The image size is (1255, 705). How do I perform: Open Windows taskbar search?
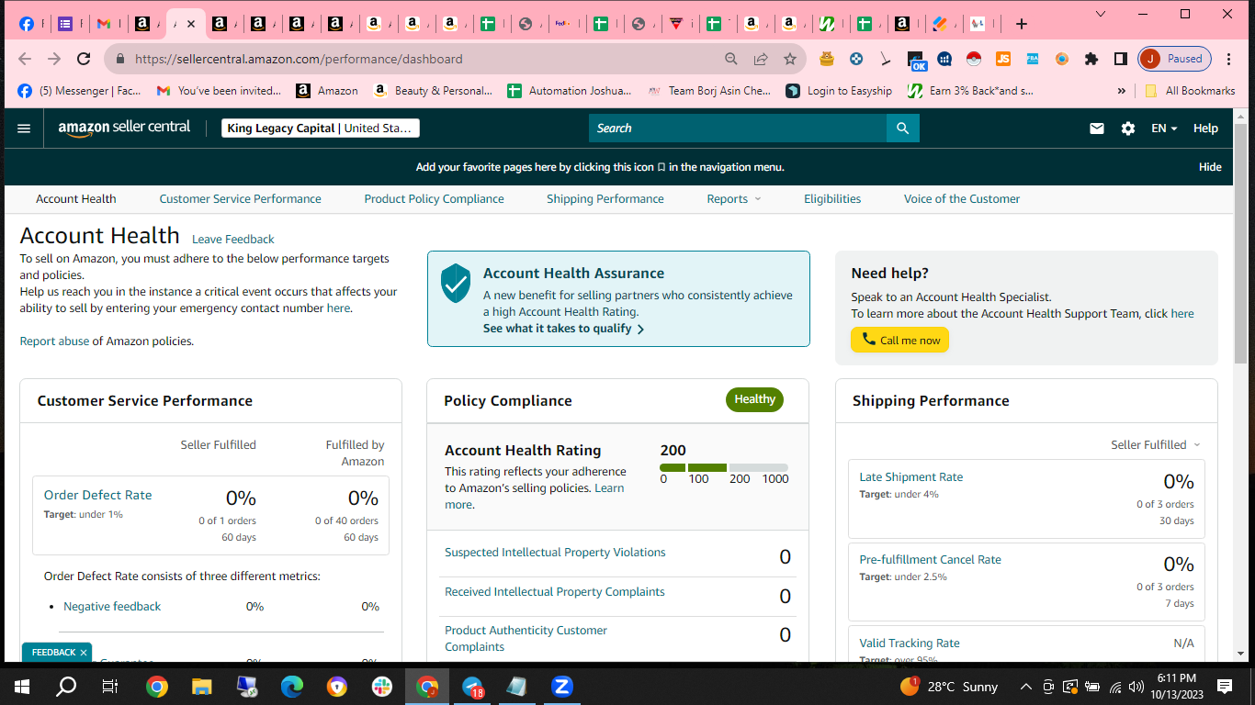(x=66, y=686)
